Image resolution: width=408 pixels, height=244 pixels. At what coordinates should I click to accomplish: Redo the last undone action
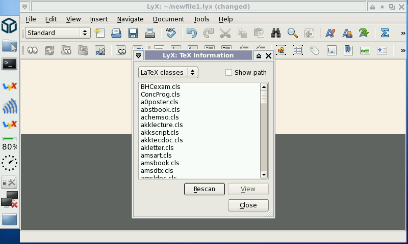(209, 33)
